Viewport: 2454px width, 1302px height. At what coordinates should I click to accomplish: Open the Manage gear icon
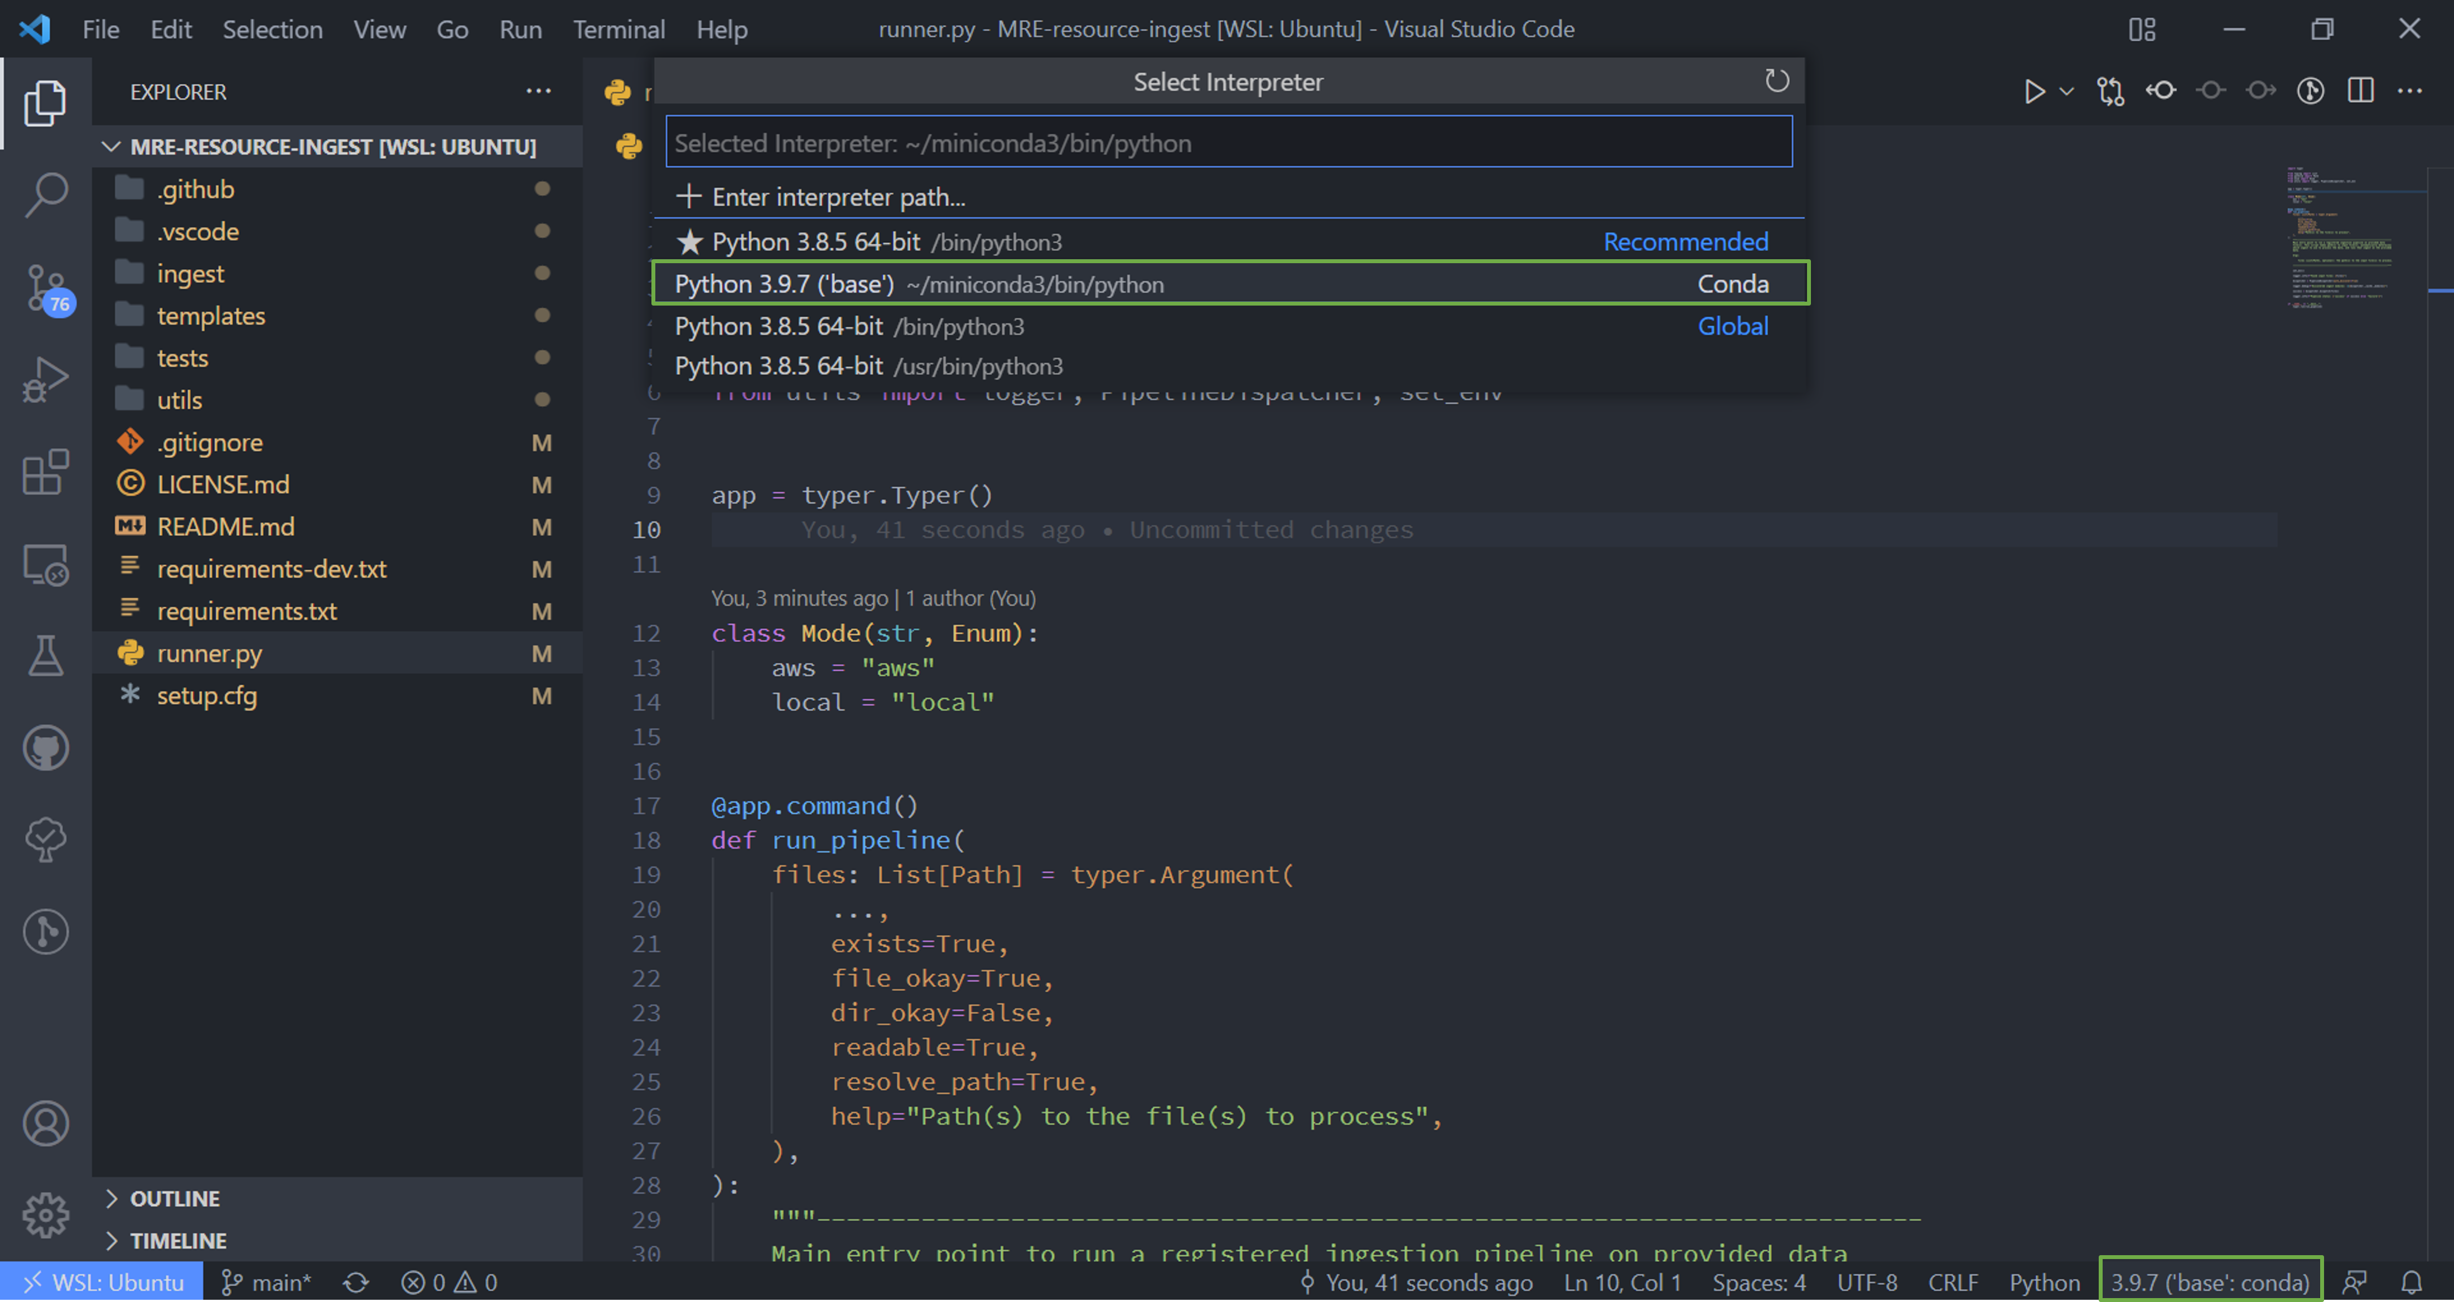(x=45, y=1216)
